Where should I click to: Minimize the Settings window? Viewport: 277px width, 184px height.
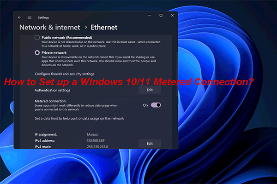click(150, 15)
